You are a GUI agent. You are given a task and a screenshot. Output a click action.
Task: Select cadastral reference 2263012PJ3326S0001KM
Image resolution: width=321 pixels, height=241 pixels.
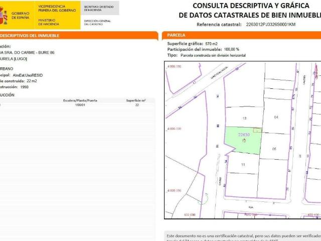tap(271, 25)
